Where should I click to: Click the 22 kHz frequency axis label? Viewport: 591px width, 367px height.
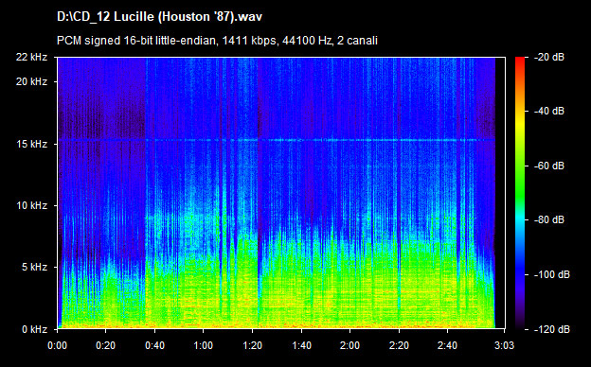tap(31, 57)
